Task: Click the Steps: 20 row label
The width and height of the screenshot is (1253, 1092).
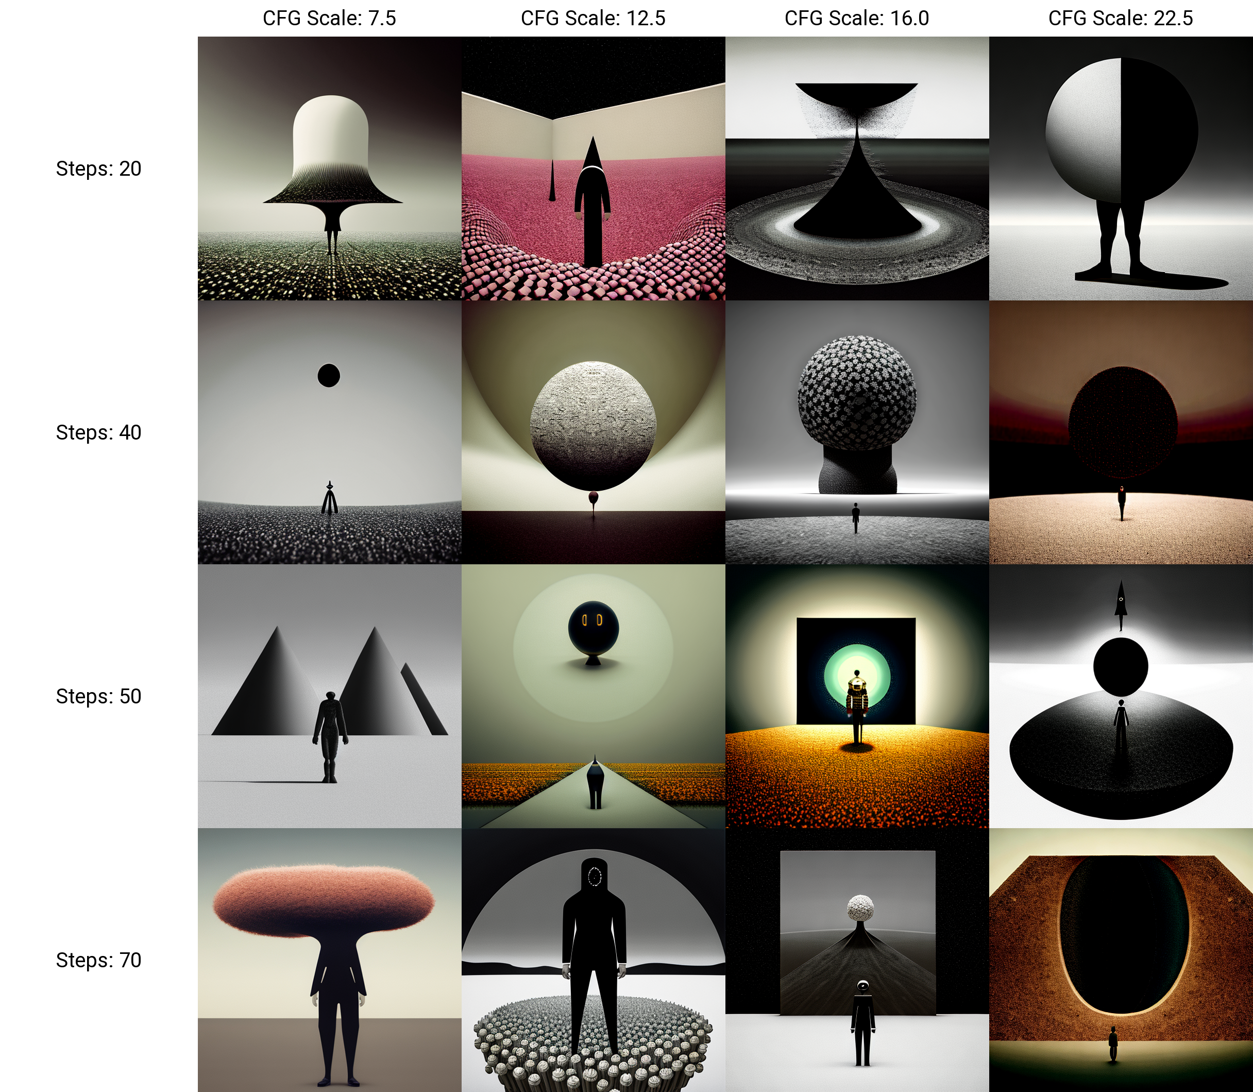Action: pyautogui.click(x=99, y=169)
